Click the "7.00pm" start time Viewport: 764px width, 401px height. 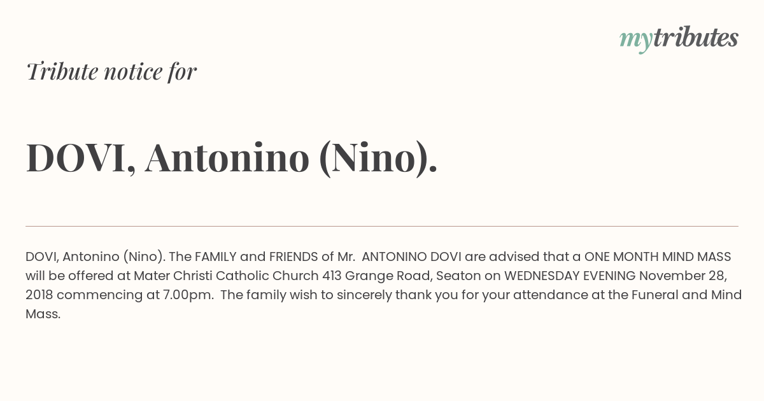(194, 295)
